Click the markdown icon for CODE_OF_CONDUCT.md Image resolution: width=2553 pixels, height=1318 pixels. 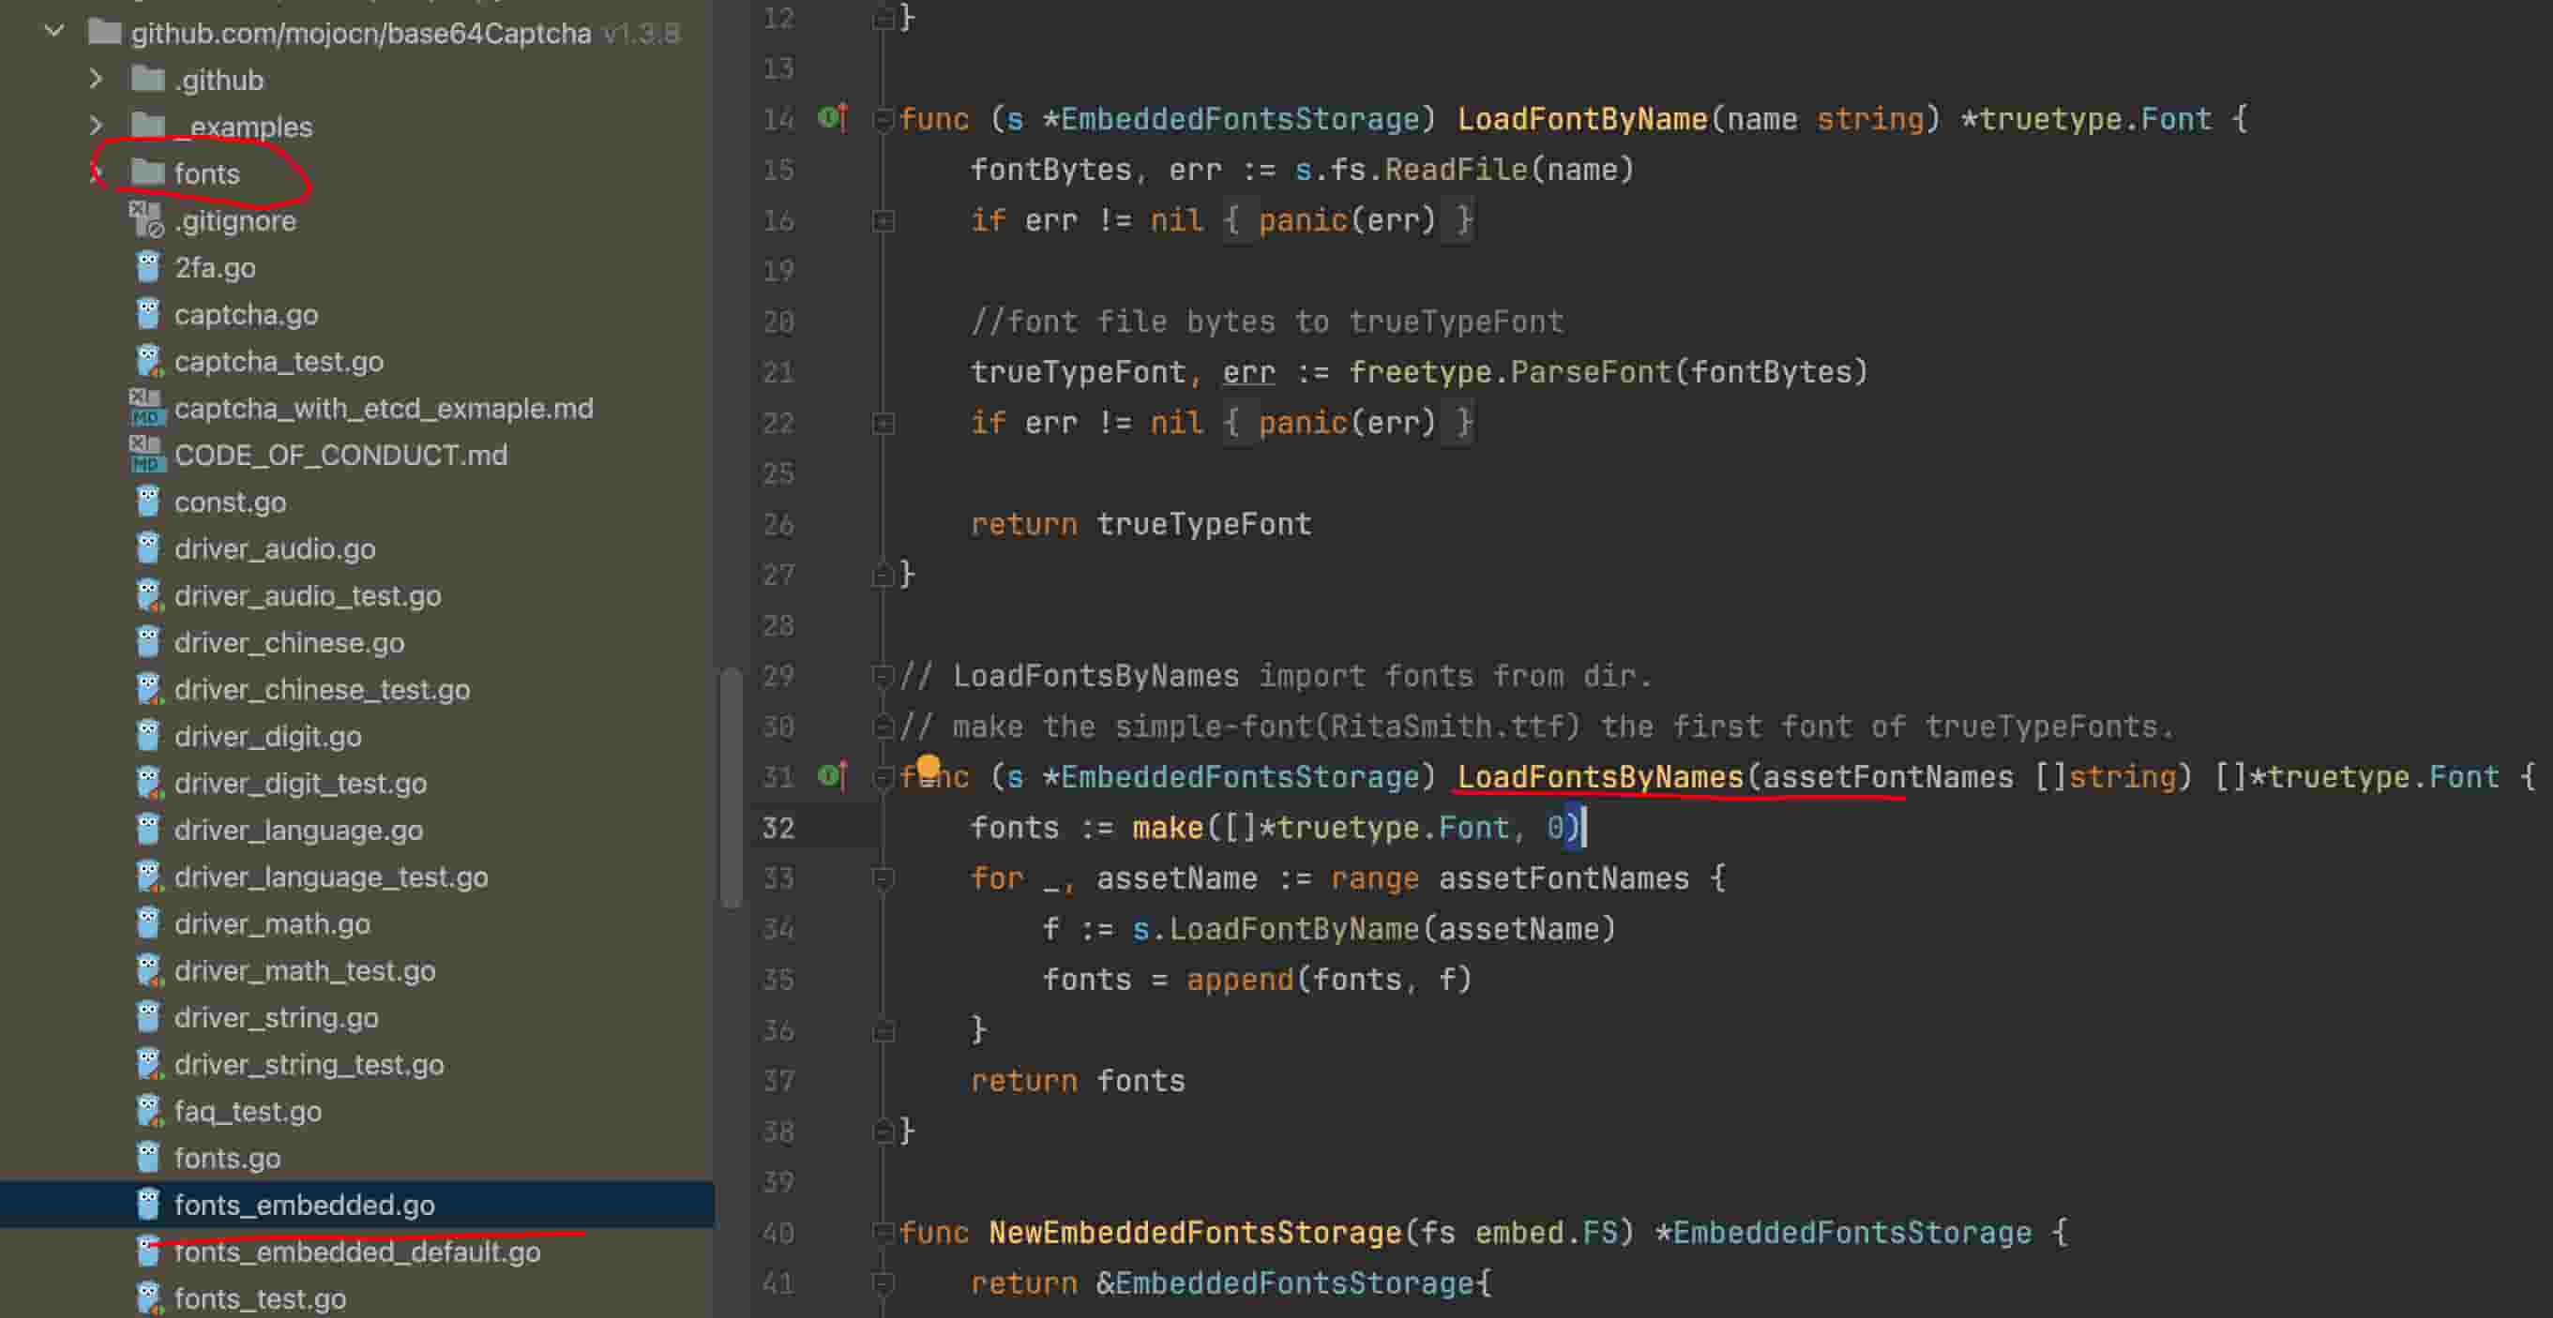pyautogui.click(x=145, y=455)
